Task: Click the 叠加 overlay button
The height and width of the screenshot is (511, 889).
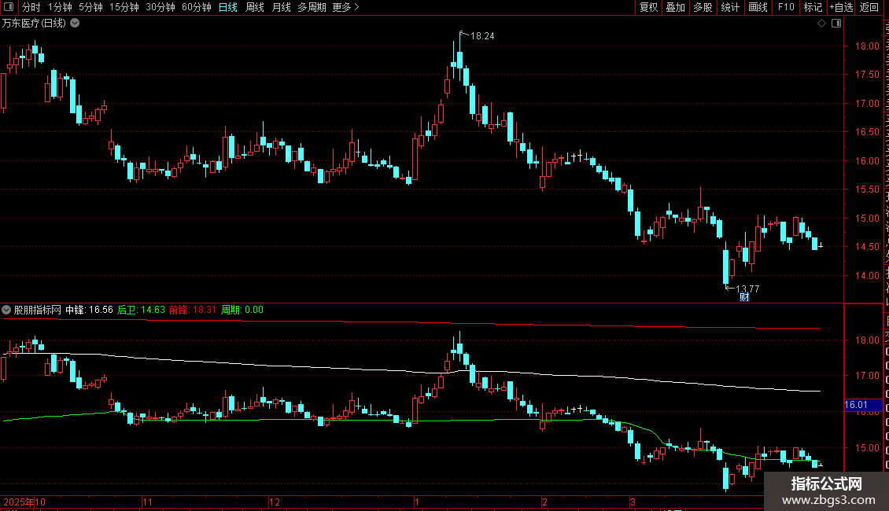Action: tap(675, 7)
